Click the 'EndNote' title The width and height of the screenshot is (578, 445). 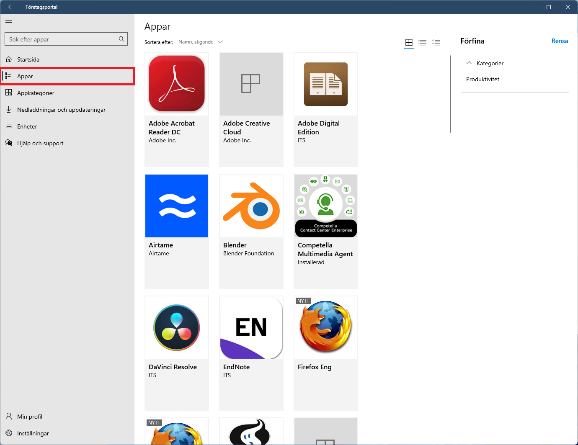click(236, 367)
